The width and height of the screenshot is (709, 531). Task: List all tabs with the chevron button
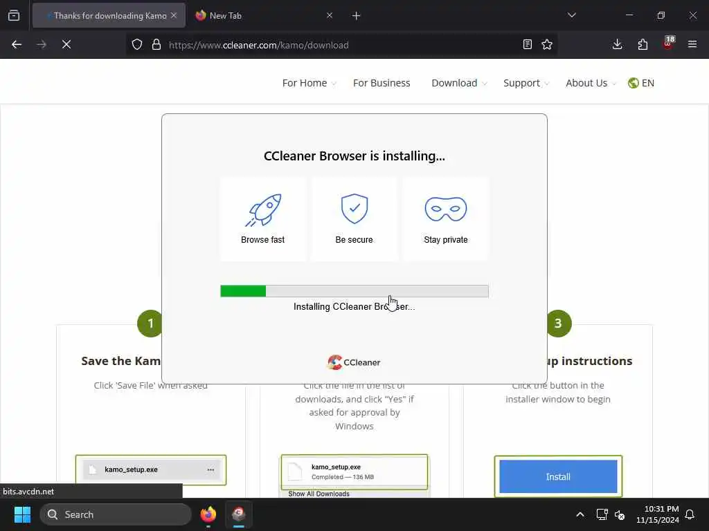tap(571, 15)
